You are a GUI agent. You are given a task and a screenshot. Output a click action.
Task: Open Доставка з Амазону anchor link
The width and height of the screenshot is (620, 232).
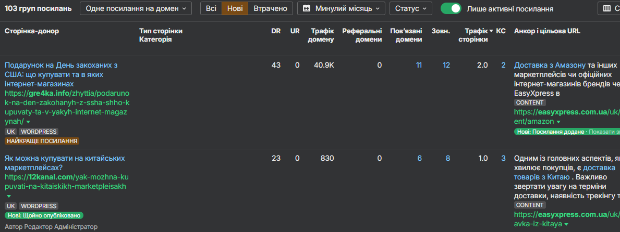550,65
